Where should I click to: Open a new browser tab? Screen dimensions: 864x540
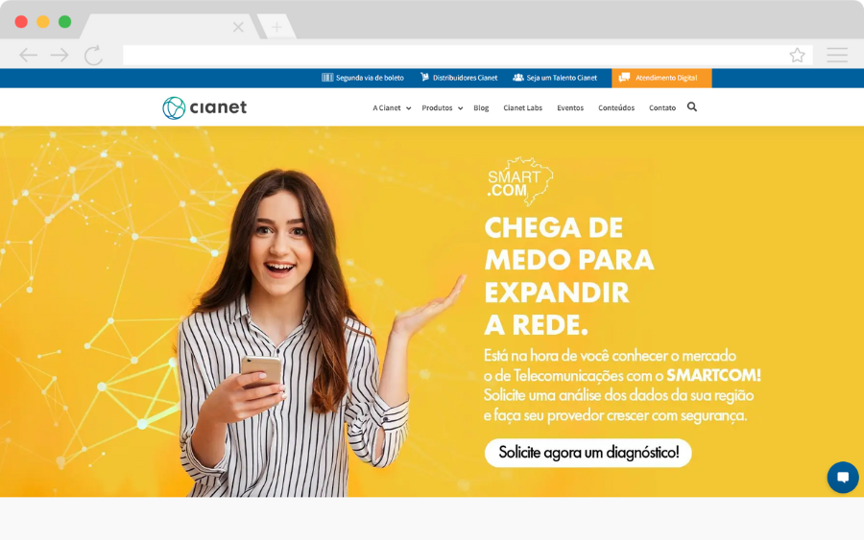276,27
